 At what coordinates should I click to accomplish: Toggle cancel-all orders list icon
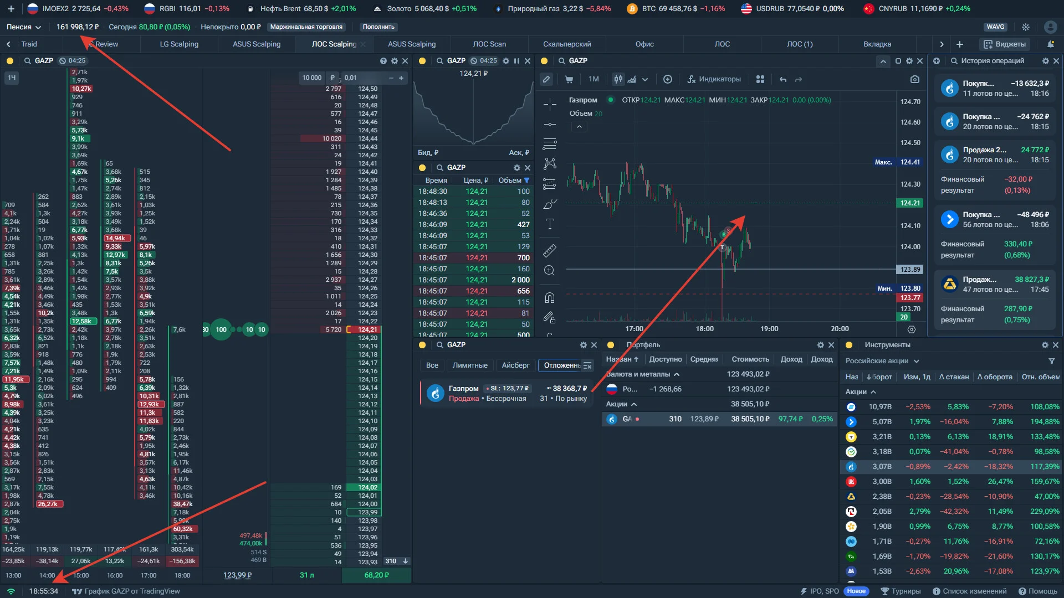coord(587,365)
